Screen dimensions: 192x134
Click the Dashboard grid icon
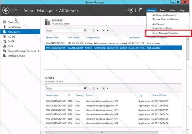click(x=5, y=22)
